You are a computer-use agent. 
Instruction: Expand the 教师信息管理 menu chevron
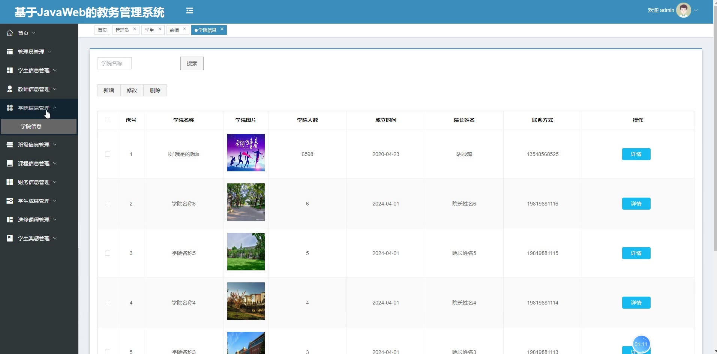tap(55, 89)
